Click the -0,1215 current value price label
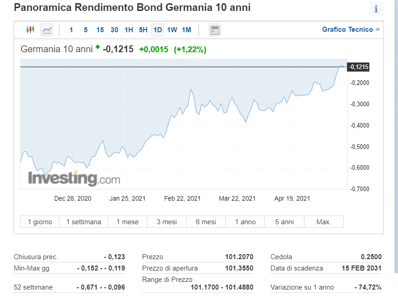Screen dimensions: 398x300 (358, 67)
